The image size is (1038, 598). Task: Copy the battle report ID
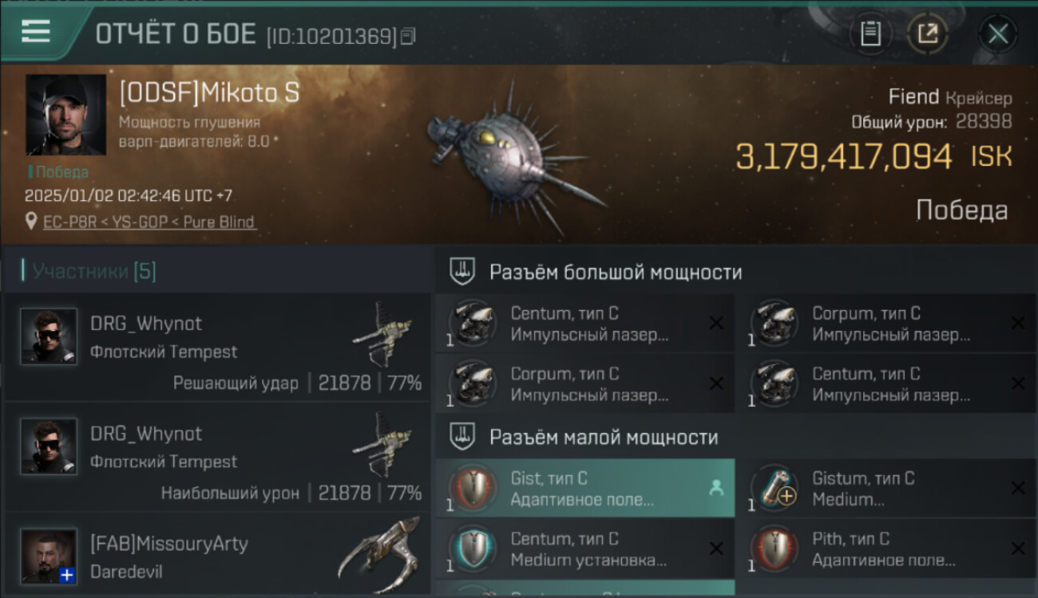pos(408,36)
